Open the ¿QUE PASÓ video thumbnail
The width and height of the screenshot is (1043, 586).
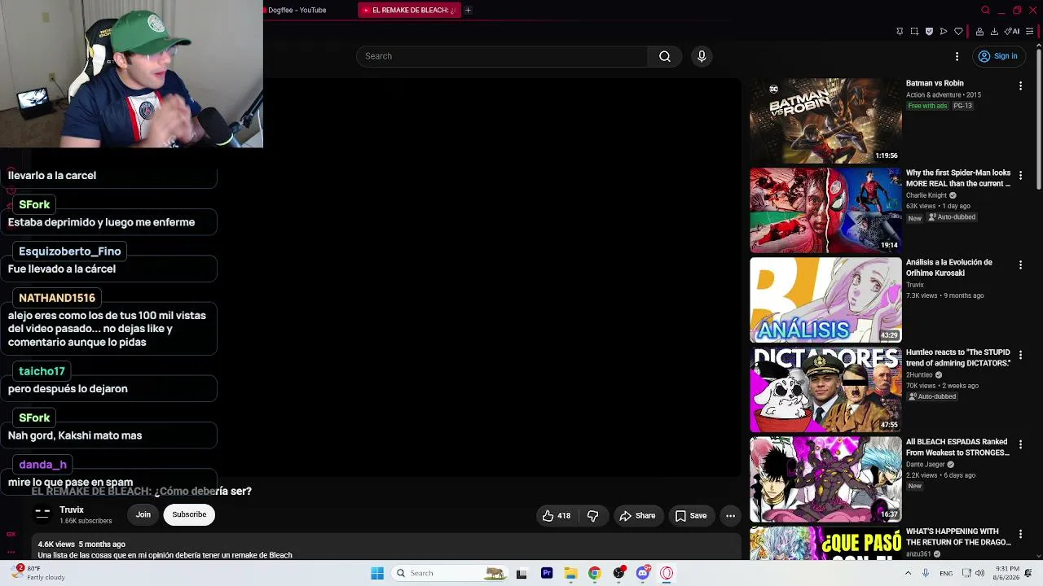tap(825, 544)
